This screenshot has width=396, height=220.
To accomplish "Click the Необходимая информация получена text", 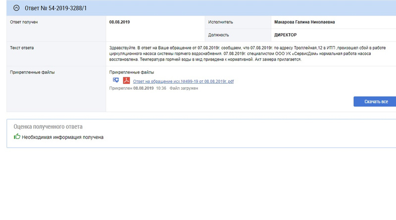I will pyautogui.click(x=63, y=137).
